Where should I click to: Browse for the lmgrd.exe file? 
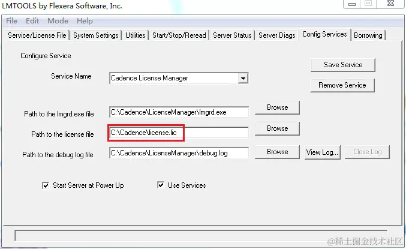pos(277,107)
